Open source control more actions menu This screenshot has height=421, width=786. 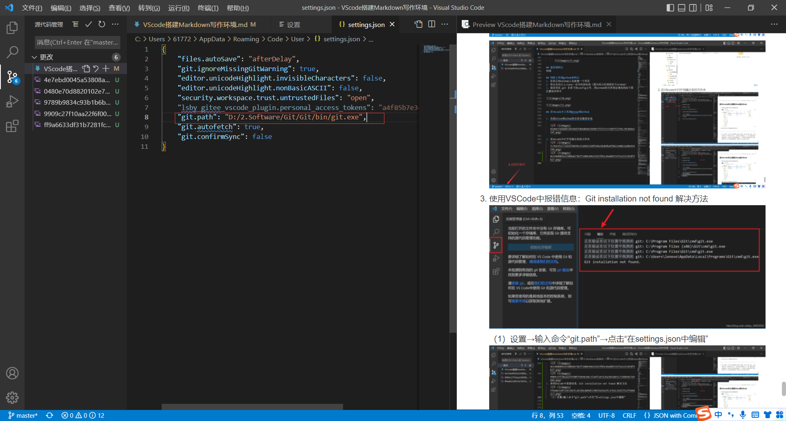tap(115, 25)
